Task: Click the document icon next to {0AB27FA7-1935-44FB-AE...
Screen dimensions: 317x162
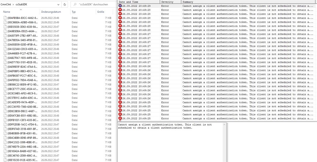Action: [5, 58]
